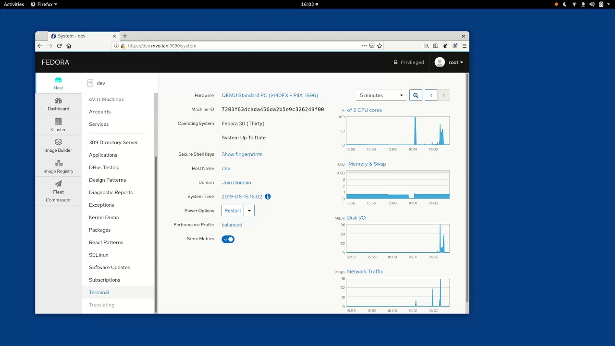Select Terminal in the side menu
615x346 pixels.
[x=98, y=292]
